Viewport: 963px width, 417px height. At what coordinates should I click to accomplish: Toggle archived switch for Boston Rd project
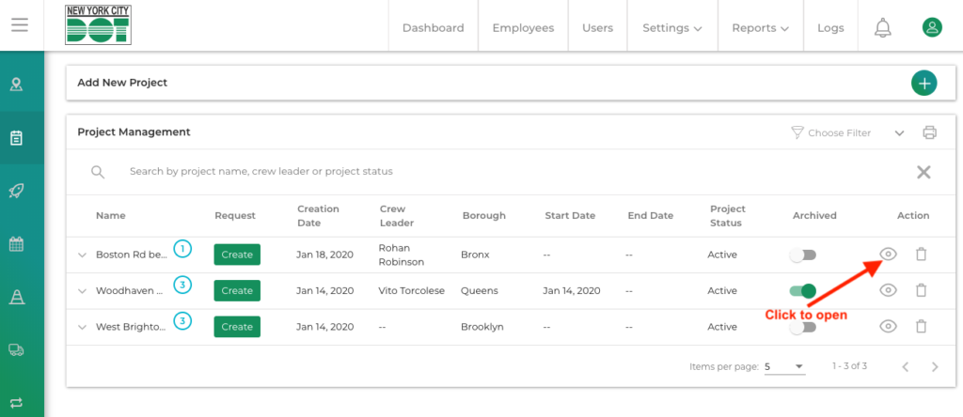pos(802,255)
